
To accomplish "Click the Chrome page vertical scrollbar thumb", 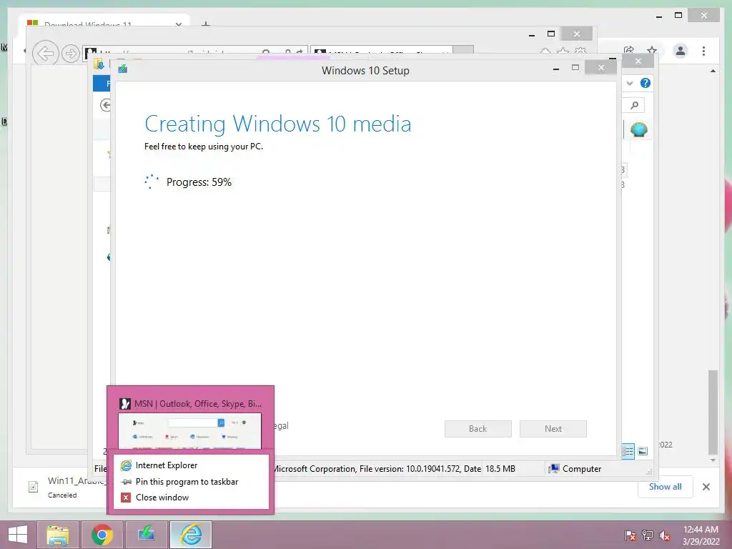I will (x=713, y=412).
